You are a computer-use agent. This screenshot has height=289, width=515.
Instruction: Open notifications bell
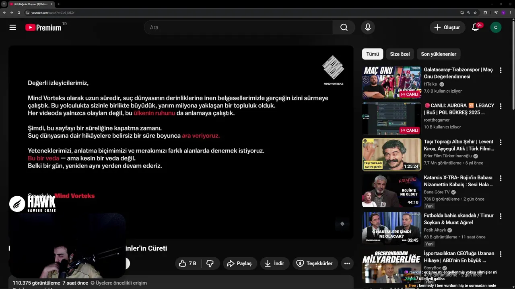coord(476,27)
